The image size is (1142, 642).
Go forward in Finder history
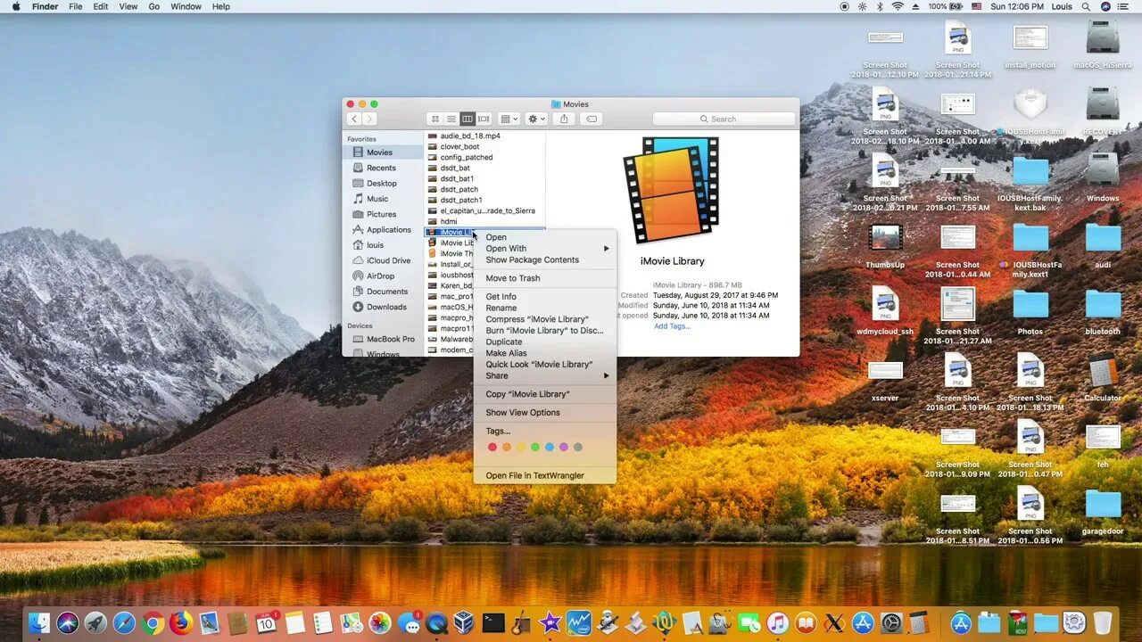pyautogui.click(x=369, y=119)
